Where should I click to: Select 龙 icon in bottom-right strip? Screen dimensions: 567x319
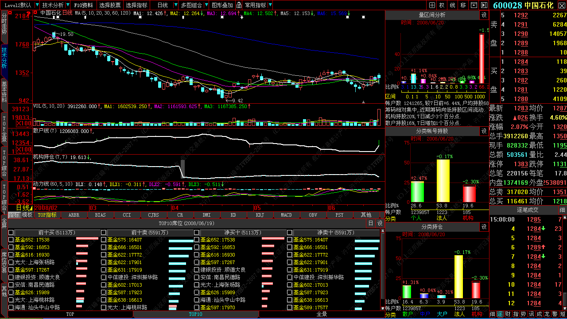(x=547, y=314)
